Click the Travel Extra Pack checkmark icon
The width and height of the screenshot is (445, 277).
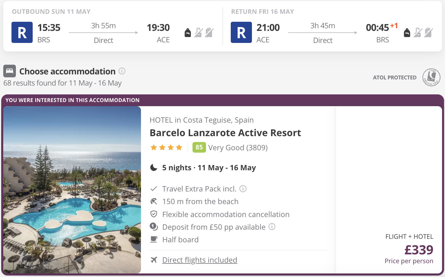point(154,189)
